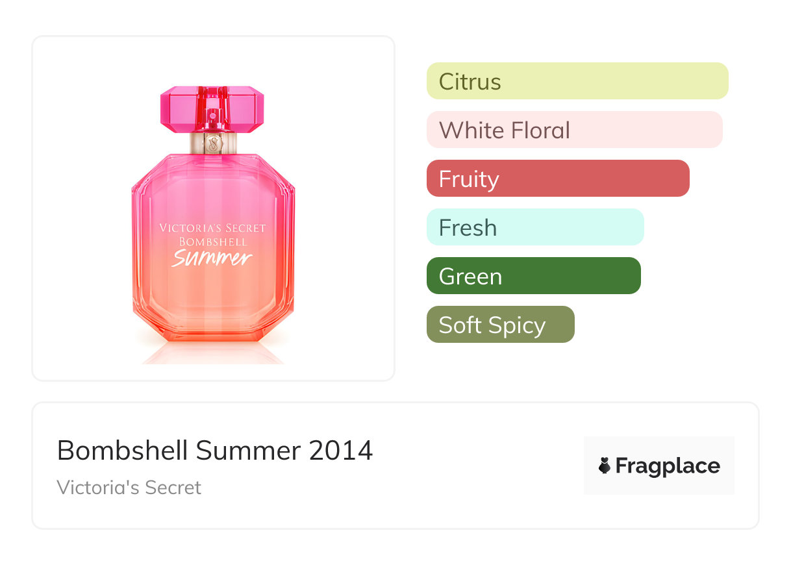Screen dimensions: 791x561
Task: Click the Victoria's Secret text printed on the bottle
Action: 212,229
